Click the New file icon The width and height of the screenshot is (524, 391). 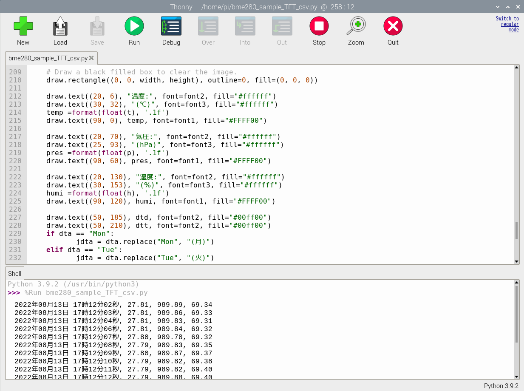[x=23, y=26]
